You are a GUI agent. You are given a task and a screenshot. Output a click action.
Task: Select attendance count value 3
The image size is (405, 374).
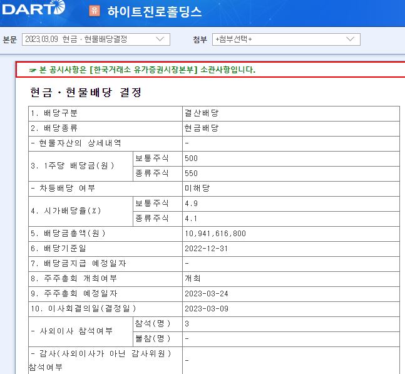pos(187,324)
